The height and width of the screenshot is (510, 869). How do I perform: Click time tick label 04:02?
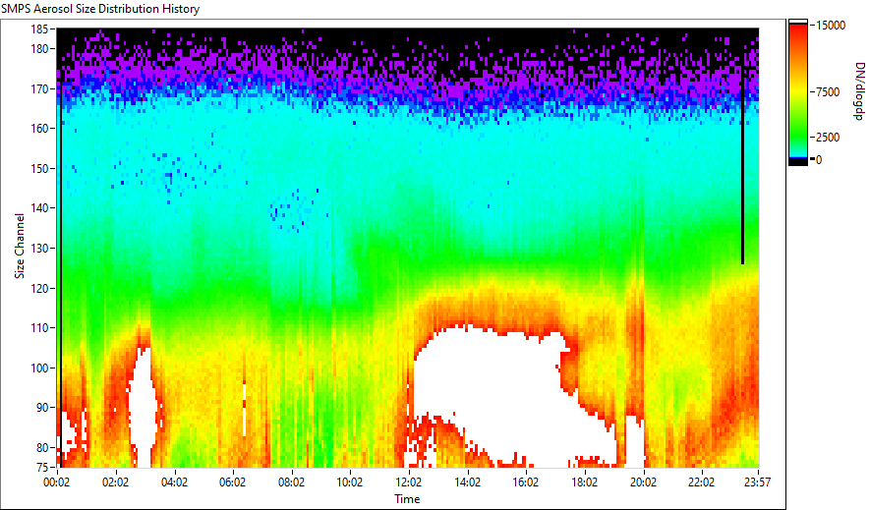point(174,482)
